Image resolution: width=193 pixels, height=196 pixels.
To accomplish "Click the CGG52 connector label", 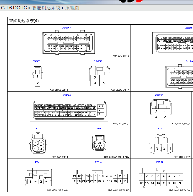I will tap(36, 61).
